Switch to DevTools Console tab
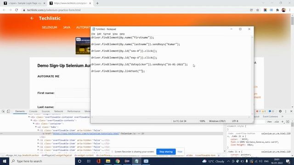Image resolution: width=294 pixels, height=165 pixels. pos(33,111)
